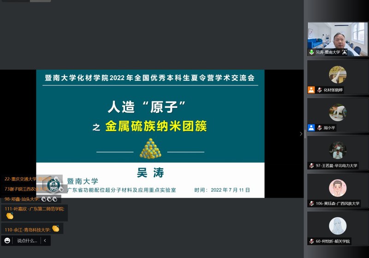Click 98-邓鑫-汕头大学 chat message

(30, 199)
